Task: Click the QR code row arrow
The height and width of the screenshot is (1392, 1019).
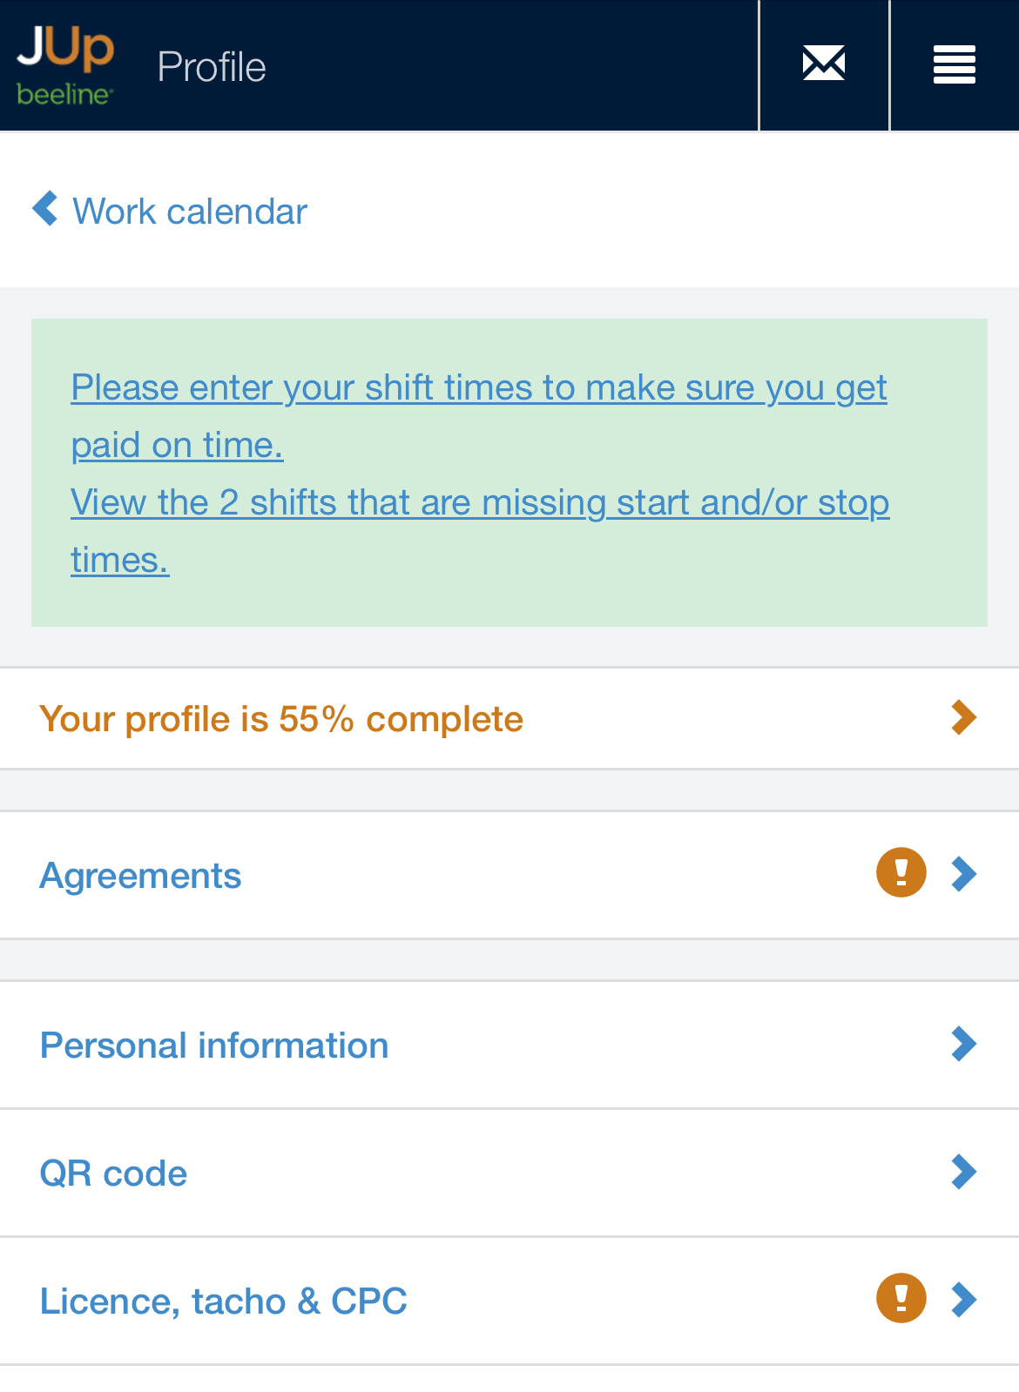Action: click(x=963, y=1172)
